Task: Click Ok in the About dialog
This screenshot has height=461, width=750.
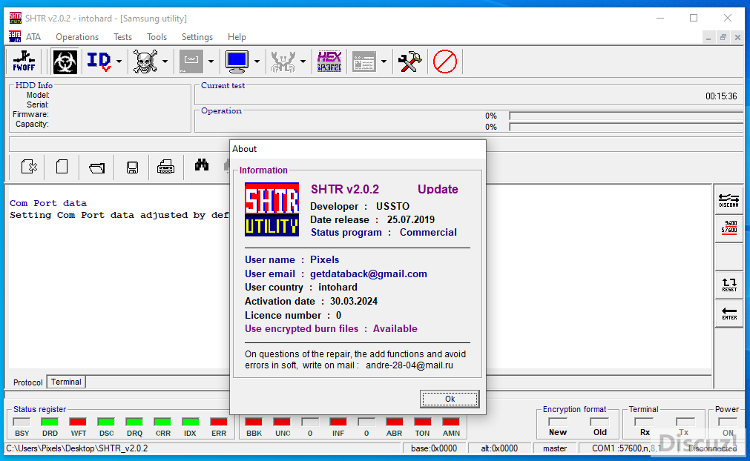Action: click(450, 399)
